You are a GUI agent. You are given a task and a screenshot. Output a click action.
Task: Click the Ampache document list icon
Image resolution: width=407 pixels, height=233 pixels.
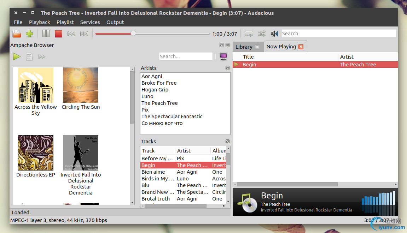click(29, 56)
